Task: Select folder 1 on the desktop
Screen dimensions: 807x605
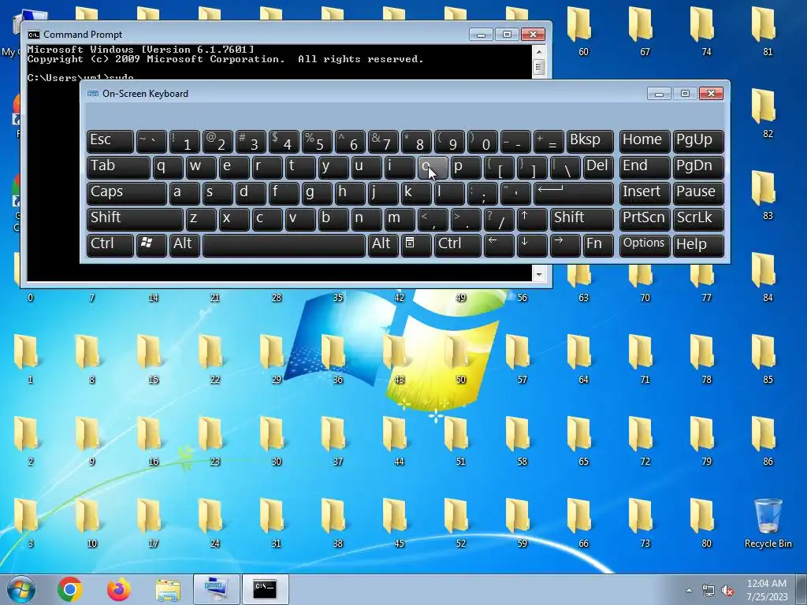Action: [27, 358]
